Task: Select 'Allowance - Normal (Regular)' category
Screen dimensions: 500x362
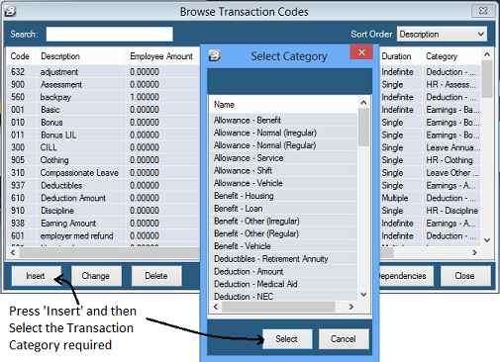Action: 283,145
